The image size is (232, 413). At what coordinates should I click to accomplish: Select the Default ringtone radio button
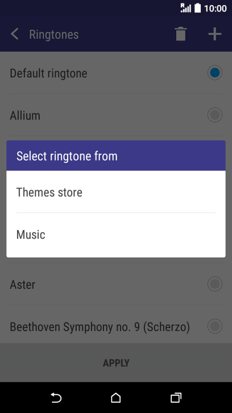pyautogui.click(x=215, y=72)
